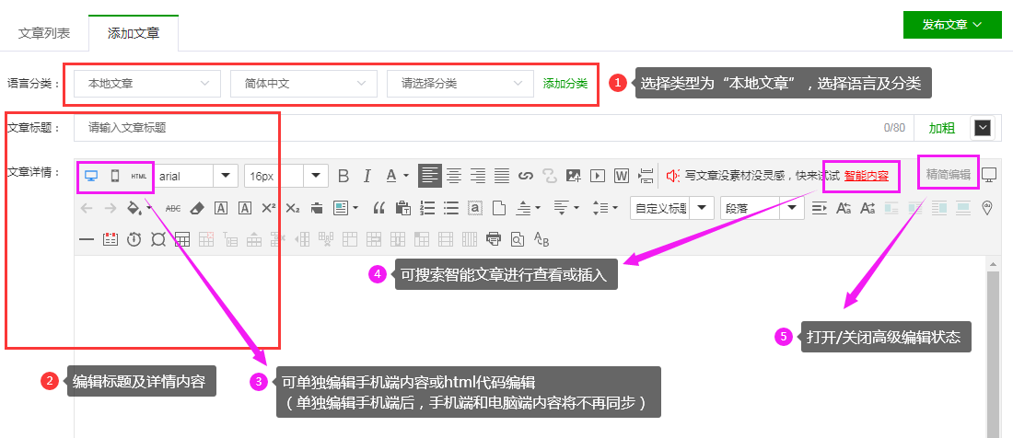1013x438 pixels.
Task: Apply font color with A icon
Action: (x=390, y=176)
